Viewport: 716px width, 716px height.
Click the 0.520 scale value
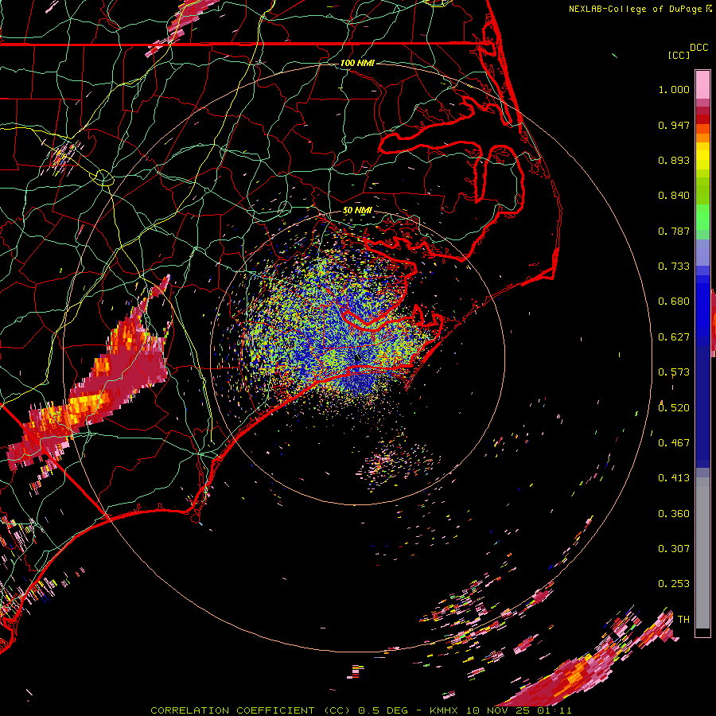674,408
